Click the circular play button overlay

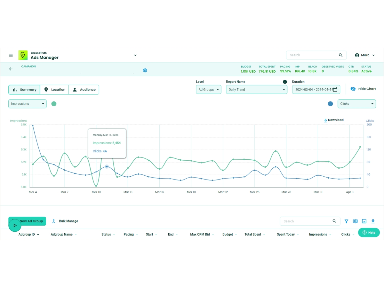pyautogui.click(x=15, y=225)
